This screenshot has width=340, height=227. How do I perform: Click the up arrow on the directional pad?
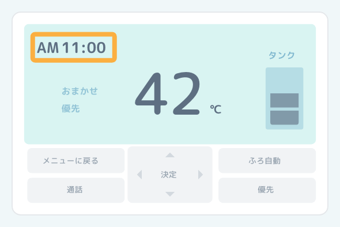point(170,155)
